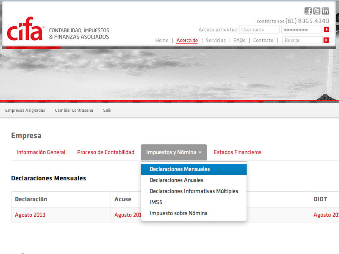Open the LinkedIn social icon
Screen dimensions: 339x254
(x=325, y=11)
